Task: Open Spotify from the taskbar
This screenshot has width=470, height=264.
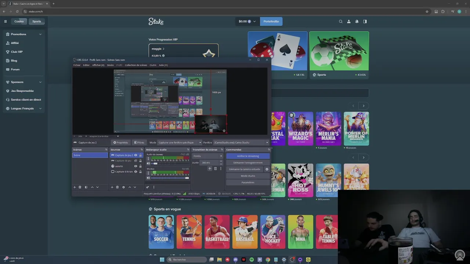Action: (252, 260)
